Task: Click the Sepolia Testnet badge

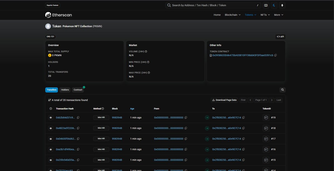Action: [53, 5]
